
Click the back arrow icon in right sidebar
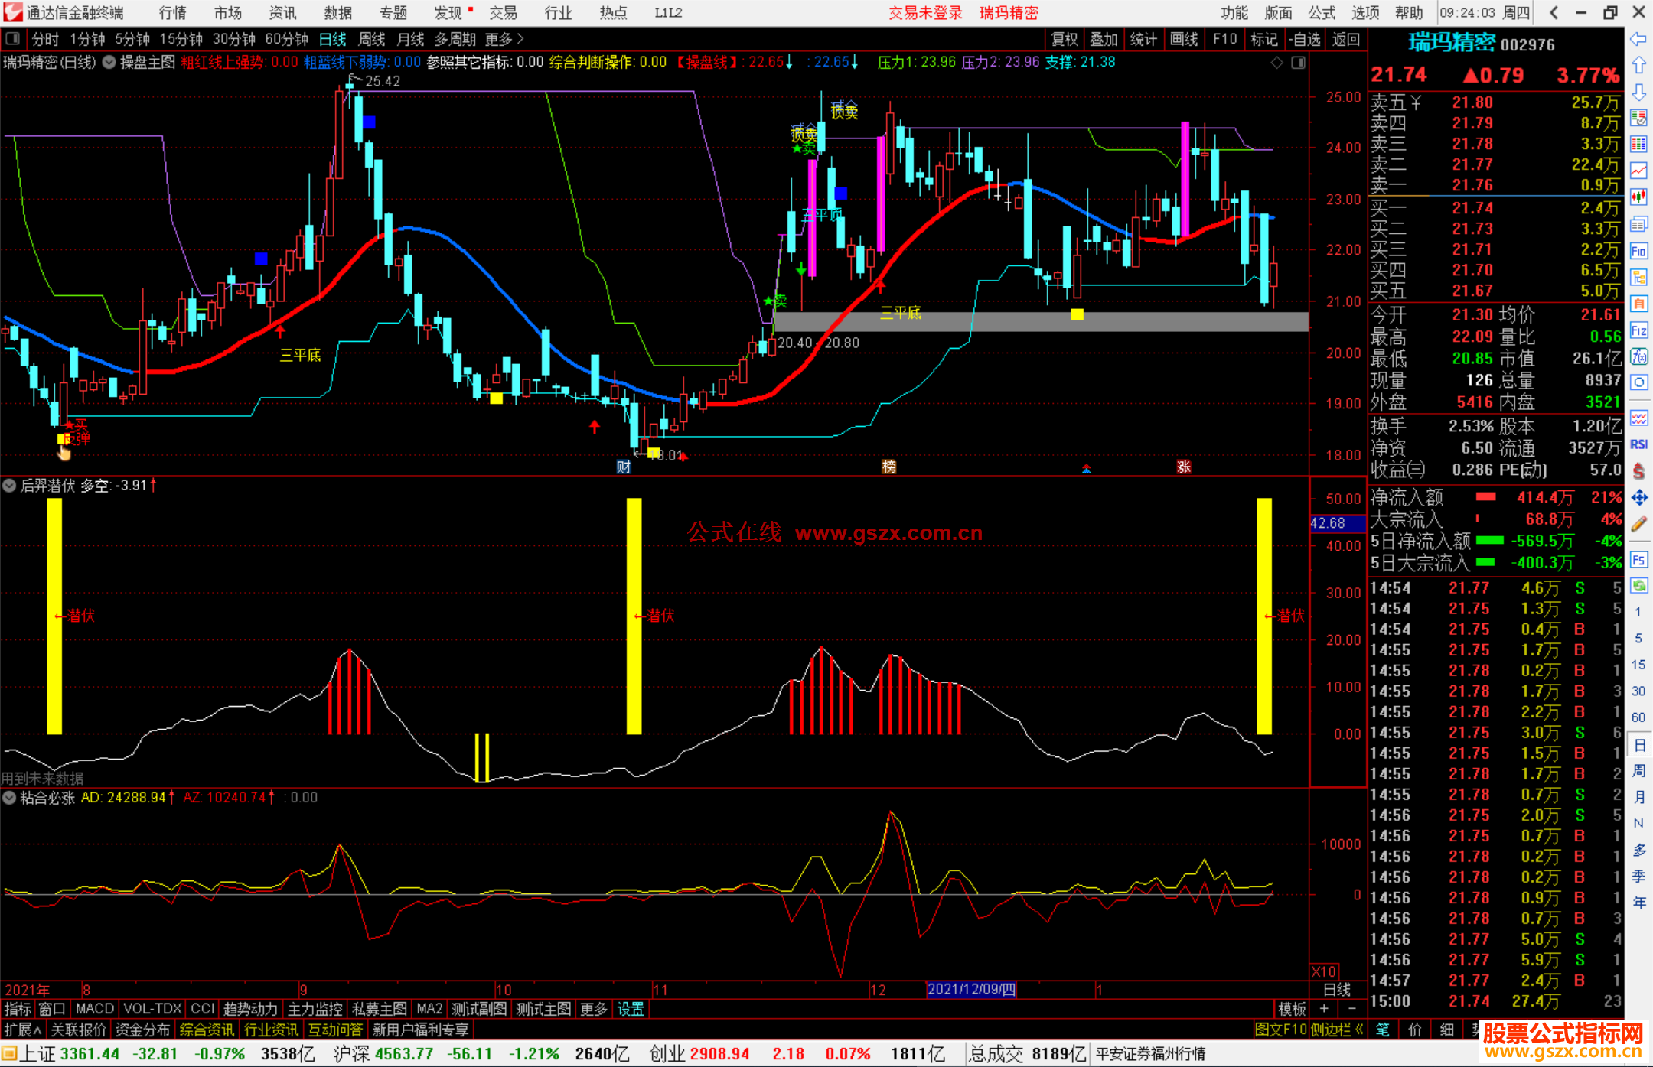pos(1638,39)
